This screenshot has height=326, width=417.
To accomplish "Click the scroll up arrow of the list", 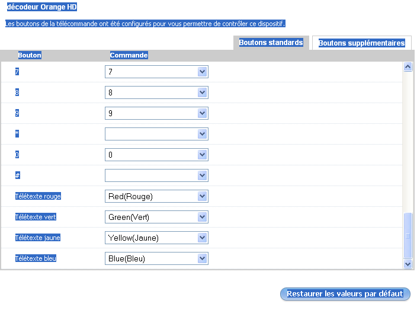I will pos(408,67).
